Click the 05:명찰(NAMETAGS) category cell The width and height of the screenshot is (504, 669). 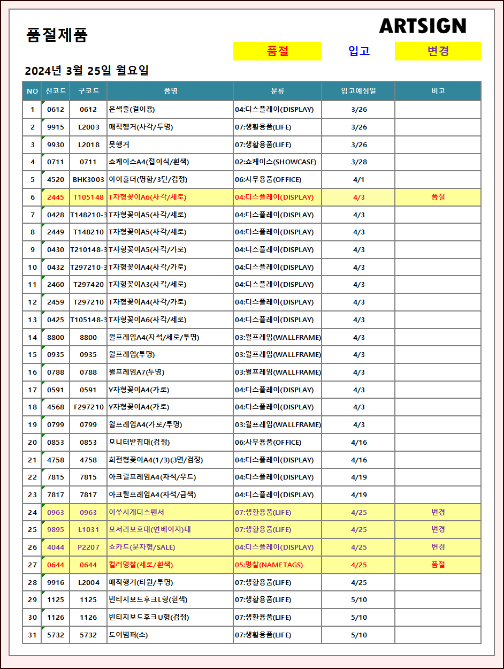(269, 565)
